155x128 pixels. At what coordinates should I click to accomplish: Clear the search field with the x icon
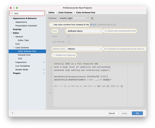tap(43, 13)
